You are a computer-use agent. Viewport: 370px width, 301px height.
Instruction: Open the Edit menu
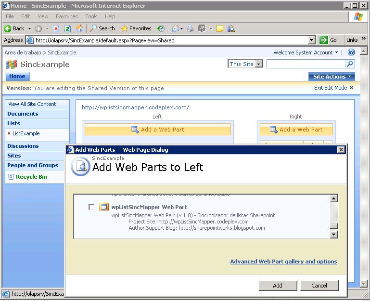[26, 16]
